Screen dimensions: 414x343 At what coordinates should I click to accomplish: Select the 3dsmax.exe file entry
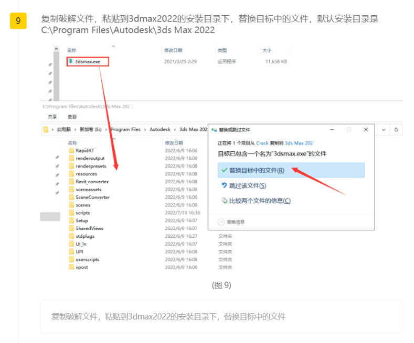[x=88, y=62]
